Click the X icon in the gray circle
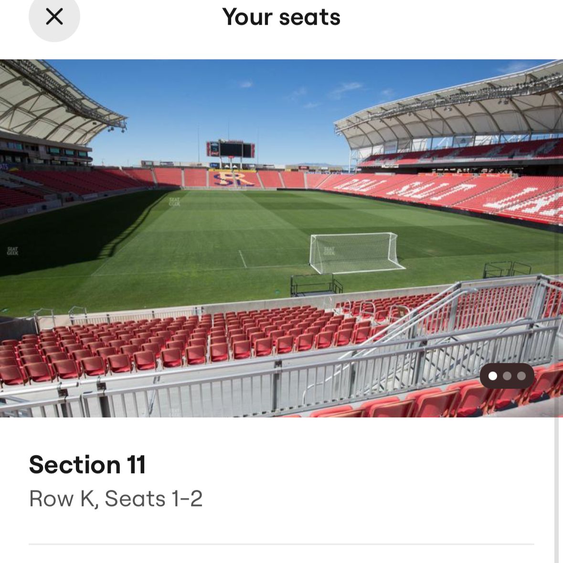Image resolution: width=563 pixels, height=563 pixels. click(x=54, y=17)
